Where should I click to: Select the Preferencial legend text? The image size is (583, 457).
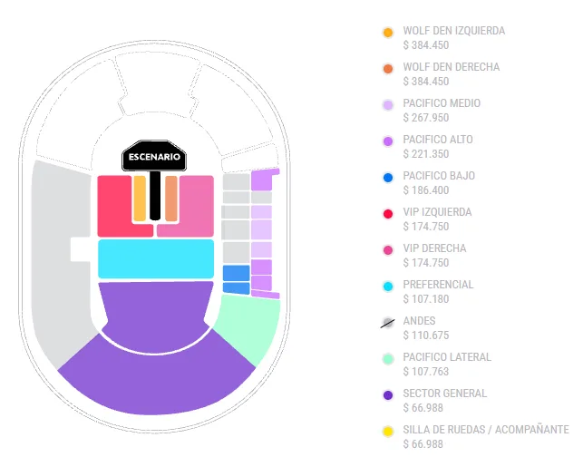438,285
